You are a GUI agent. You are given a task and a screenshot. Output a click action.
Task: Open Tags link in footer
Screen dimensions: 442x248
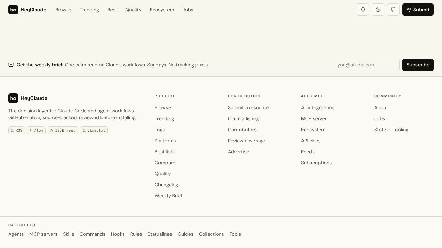pos(160,130)
